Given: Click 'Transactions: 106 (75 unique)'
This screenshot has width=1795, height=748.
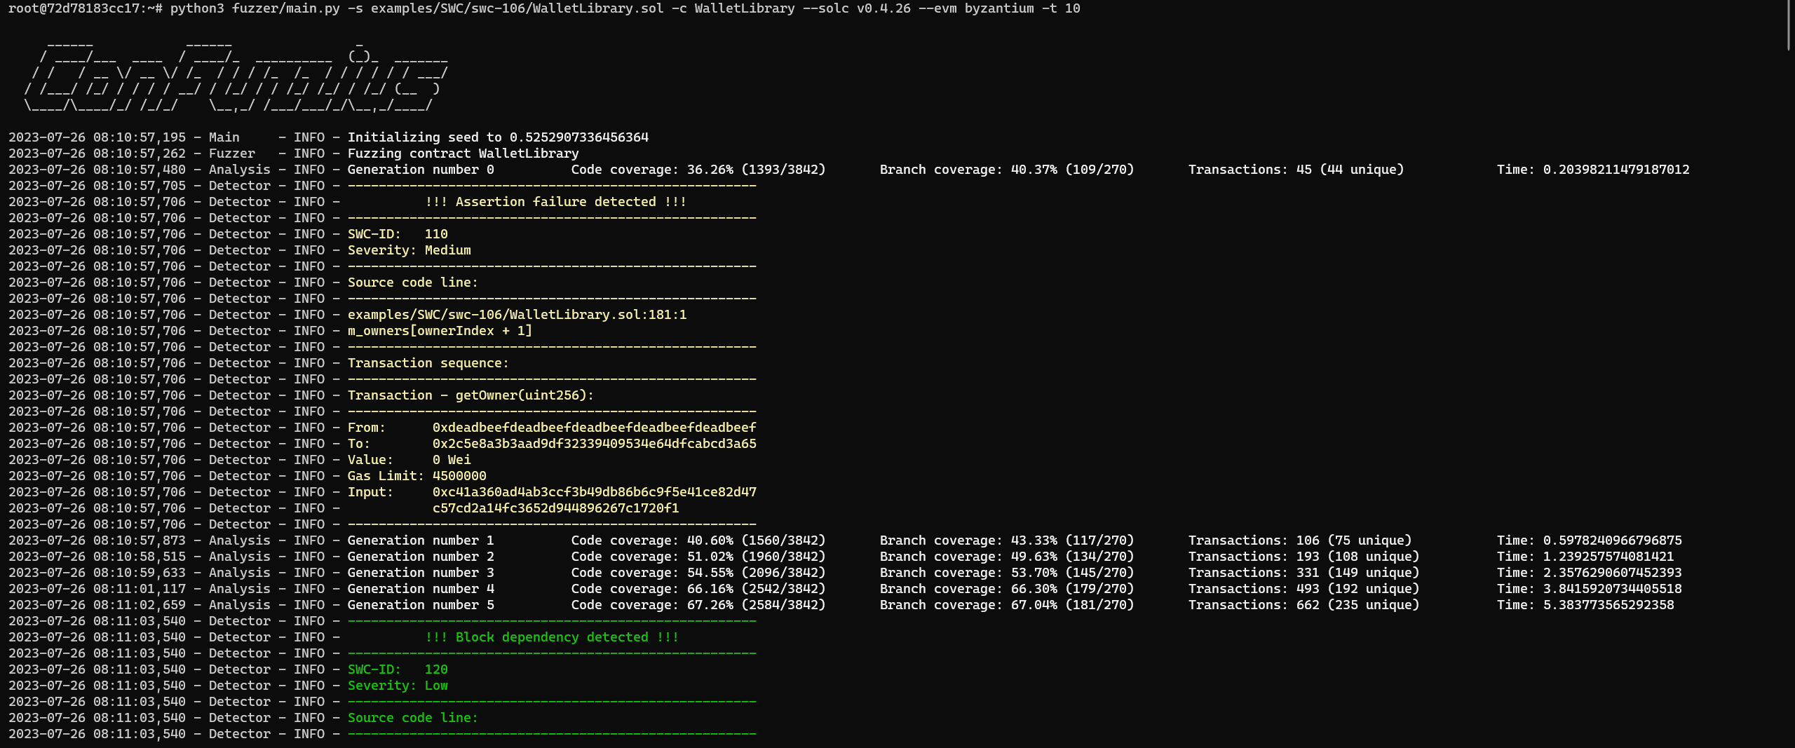Looking at the screenshot, I should [x=1300, y=540].
